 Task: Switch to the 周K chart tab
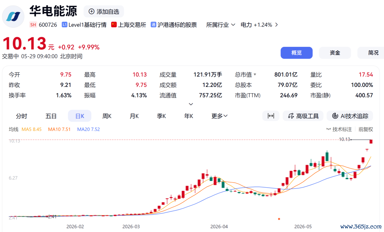107,116
